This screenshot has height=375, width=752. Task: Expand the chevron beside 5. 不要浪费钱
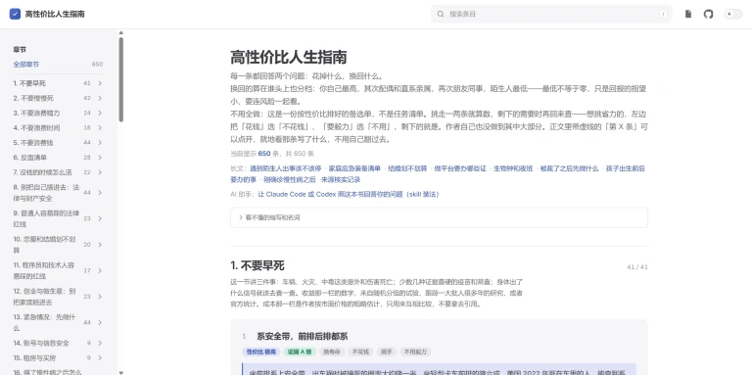100,142
